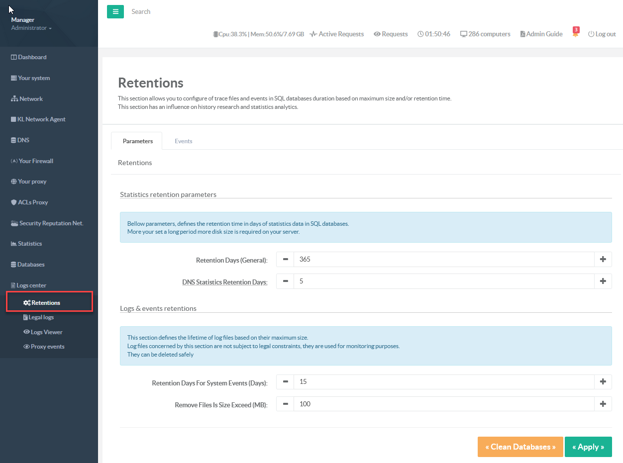
Task: Click the Remove Files size input field
Action: pyautogui.click(x=444, y=404)
